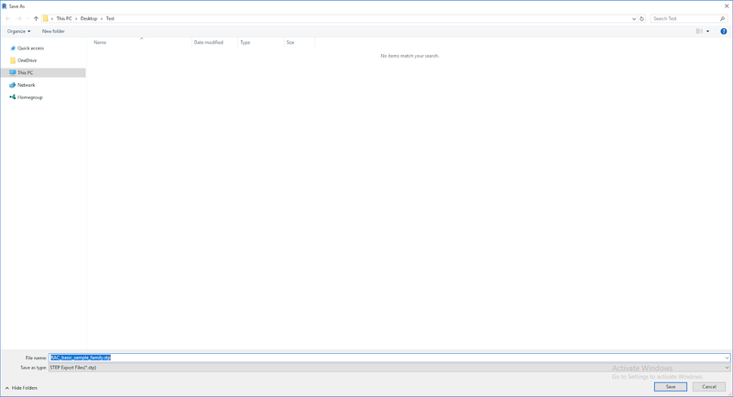Collapse with Hide Folders expander
Viewport: 733px width, 397px height.
21,388
